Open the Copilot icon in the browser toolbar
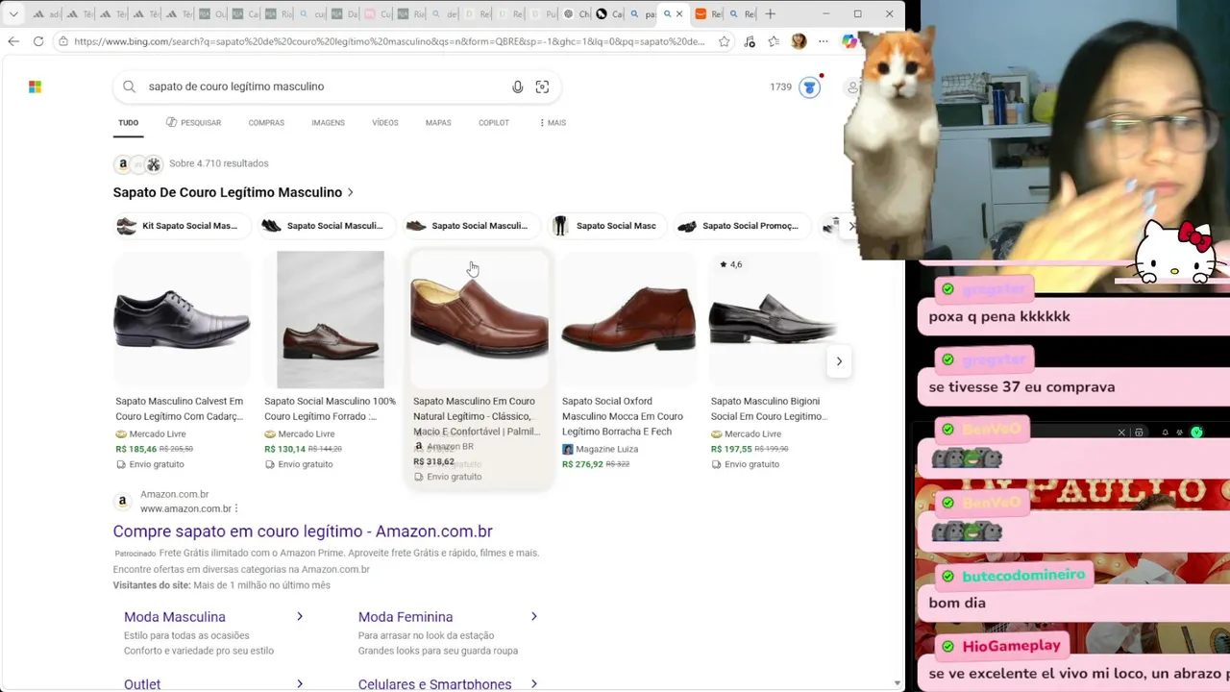Viewport: 1230px width, 692px height. [849, 41]
